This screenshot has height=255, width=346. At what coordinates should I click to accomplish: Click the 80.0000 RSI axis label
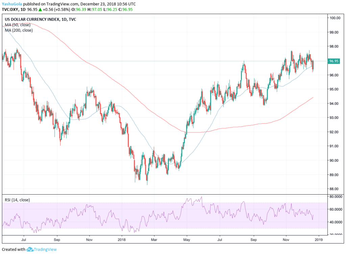(336, 196)
